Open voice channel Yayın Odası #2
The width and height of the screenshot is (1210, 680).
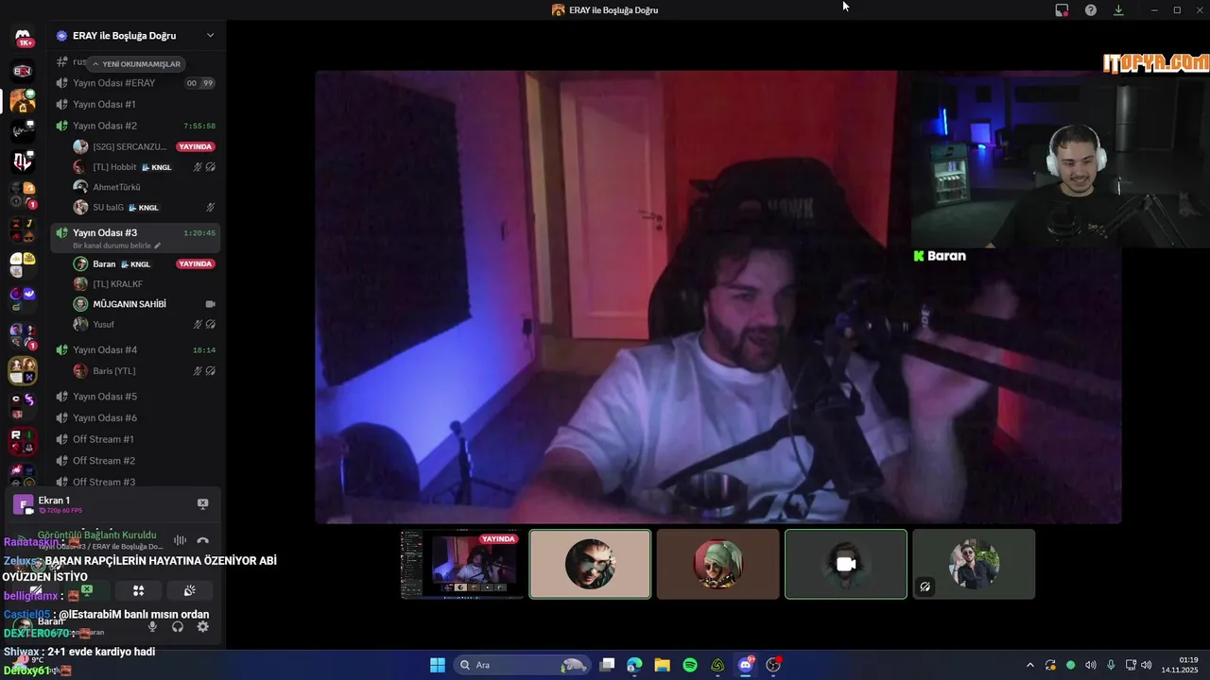(135, 126)
